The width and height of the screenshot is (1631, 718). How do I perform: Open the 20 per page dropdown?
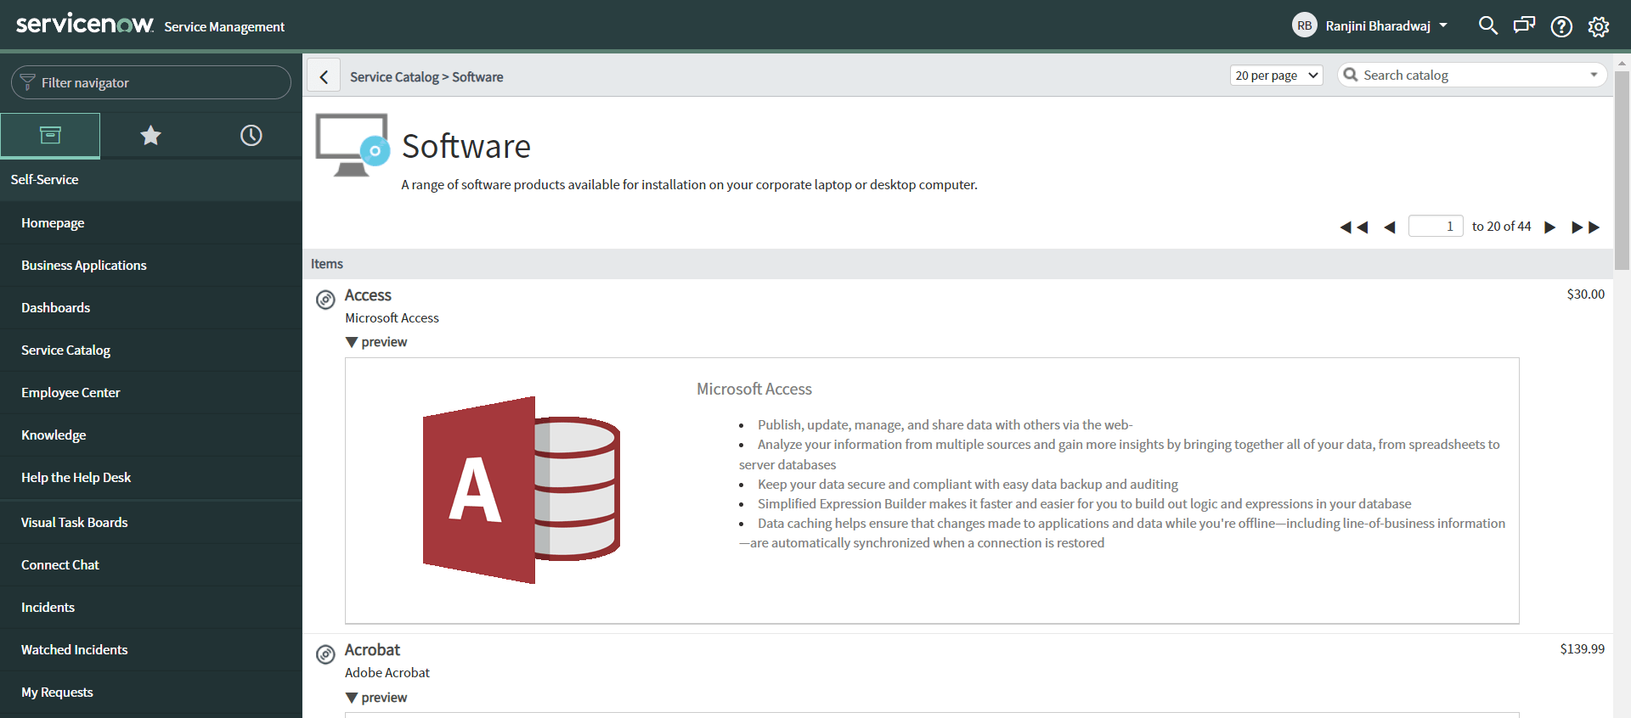tap(1276, 76)
